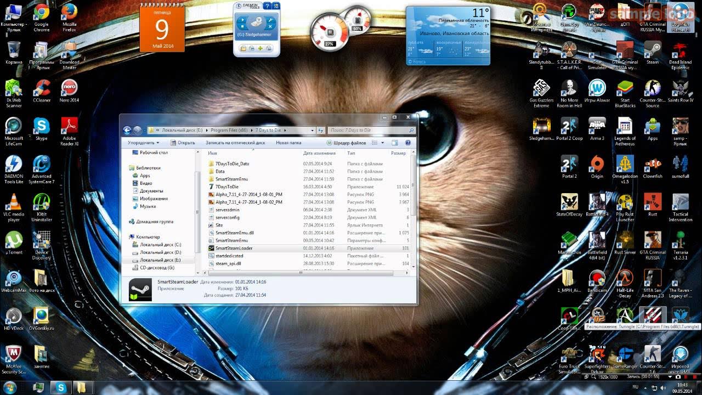Expand the Program Files (x86) breadcrumb arrow
The width and height of the screenshot is (702, 395).
[252, 130]
